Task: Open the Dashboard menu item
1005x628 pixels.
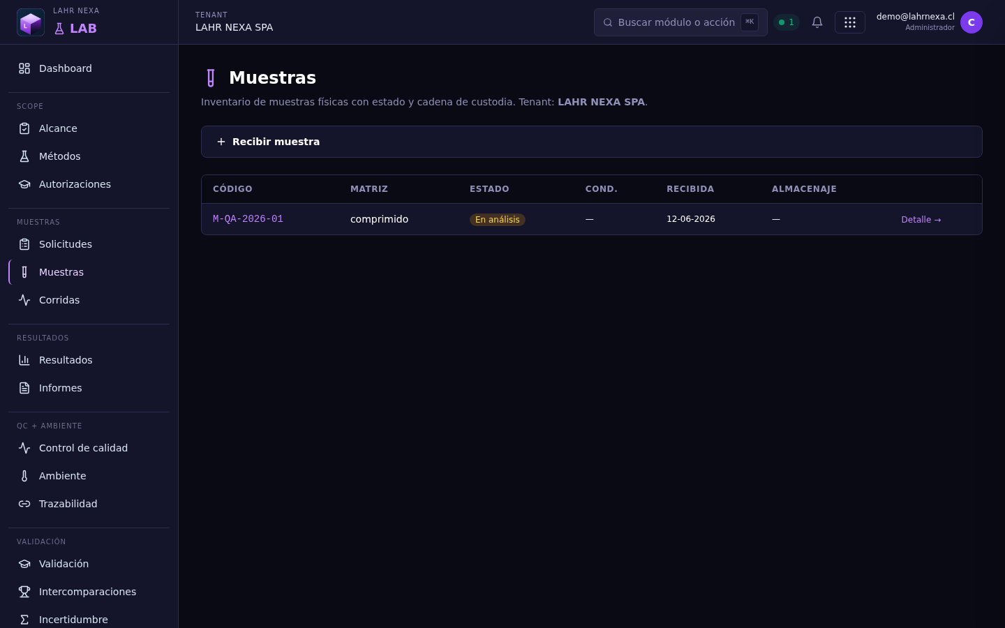Action: (x=89, y=68)
